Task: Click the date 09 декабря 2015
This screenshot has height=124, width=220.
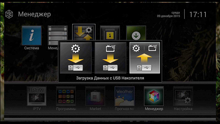Action: [168, 16]
